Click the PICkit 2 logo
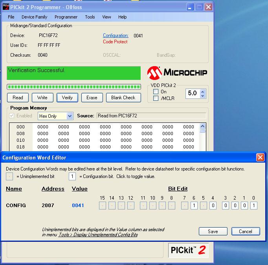Viewport: 268px width, 265px height. [188, 250]
